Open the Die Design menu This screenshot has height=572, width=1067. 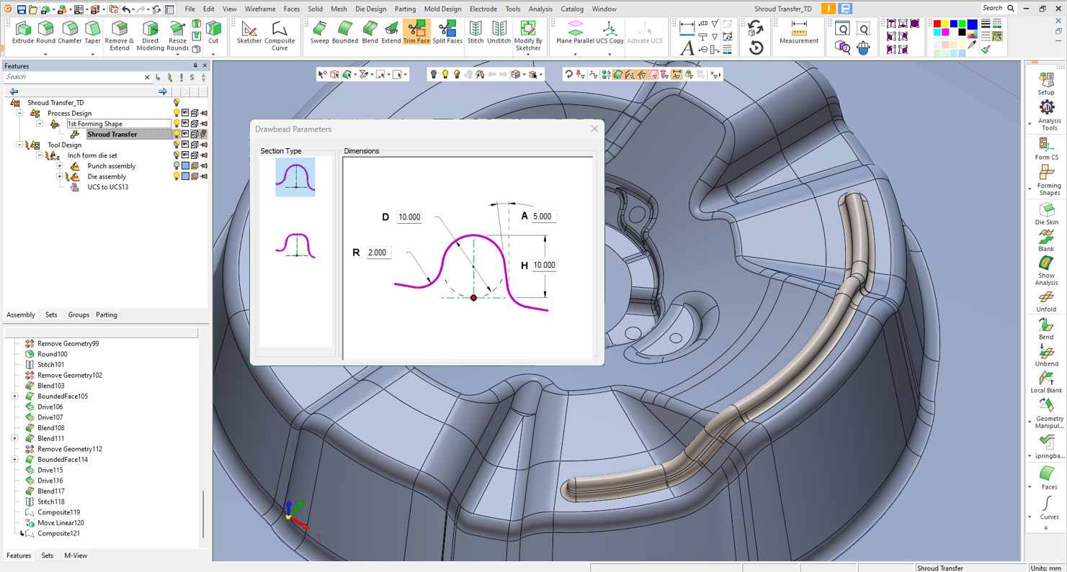[x=370, y=9]
